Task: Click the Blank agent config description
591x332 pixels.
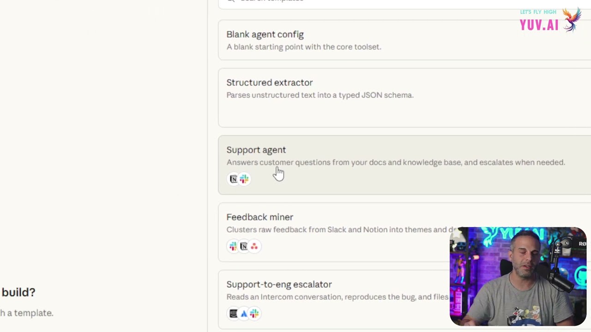Action: (x=303, y=47)
